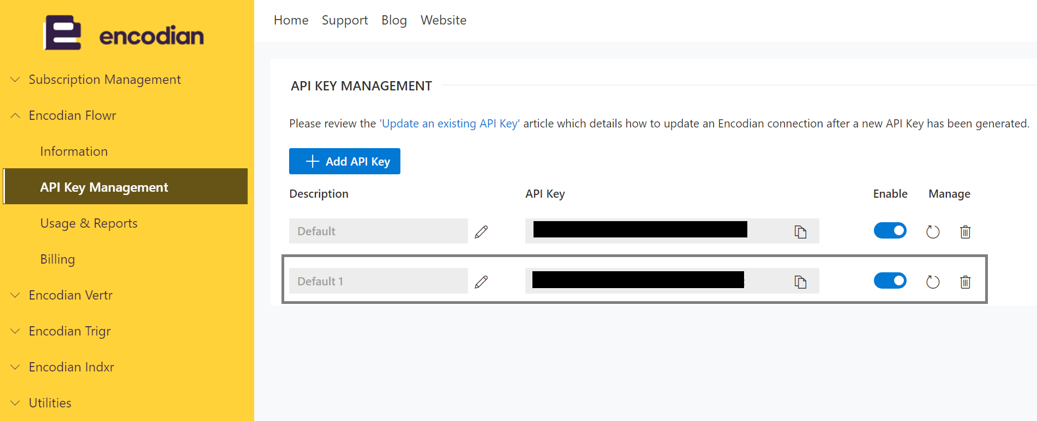Click the Enable column header
The height and width of the screenshot is (421, 1037).
pyautogui.click(x=890, y=194)
